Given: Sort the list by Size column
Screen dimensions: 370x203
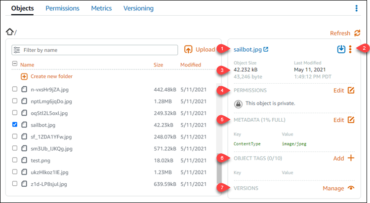Looking at the screenshot, I should point(158,65).
